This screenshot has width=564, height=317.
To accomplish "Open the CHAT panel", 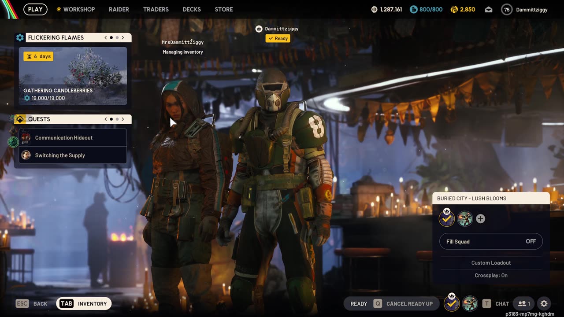I will (x=496, y=304).
